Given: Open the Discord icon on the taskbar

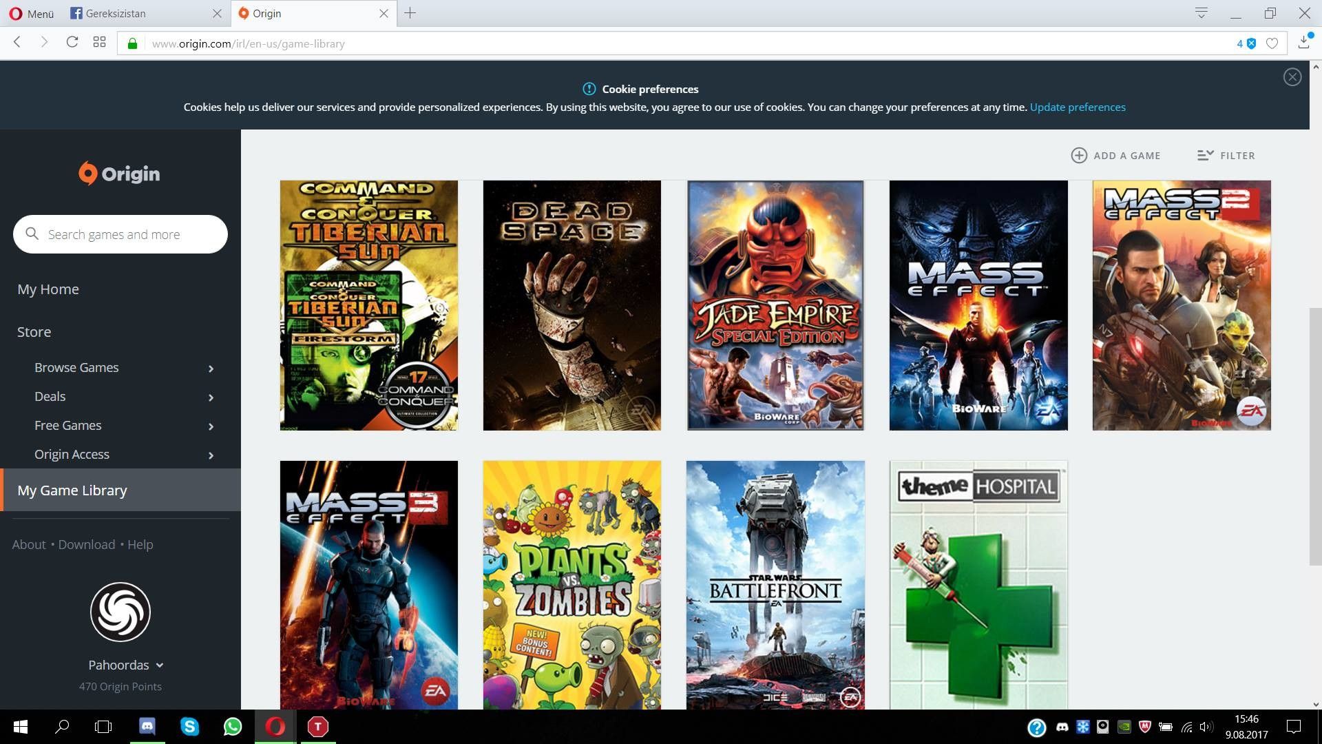Looking at the screenshot, I should (x=147, y=726).
